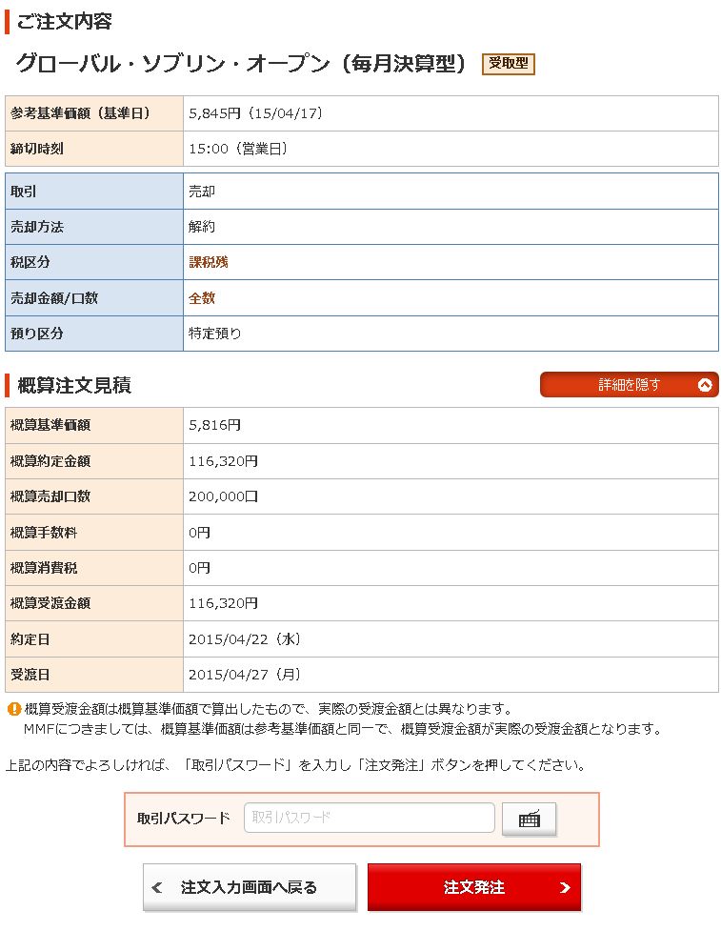This screenshot has width=721, height=931.
Task: Go back via the 注文入力画面へ戻る button
Action: [x=250, y=887]
